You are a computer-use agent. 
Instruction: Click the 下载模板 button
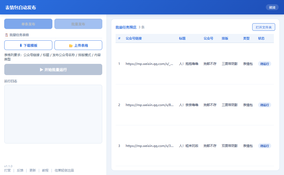28,45
